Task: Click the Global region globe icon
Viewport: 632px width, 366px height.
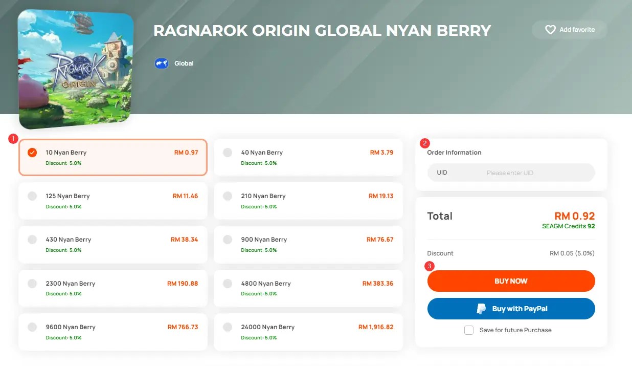Action: [161, 63]
